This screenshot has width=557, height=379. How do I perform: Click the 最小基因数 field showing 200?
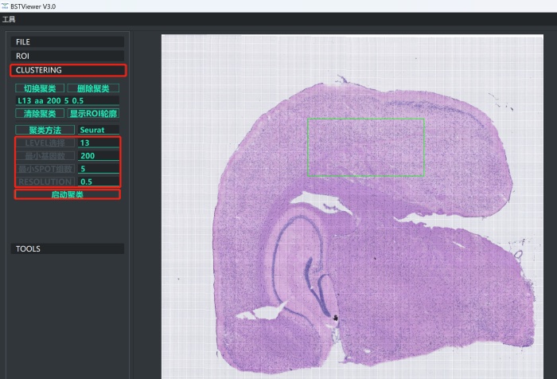click(x=98, y=155)
